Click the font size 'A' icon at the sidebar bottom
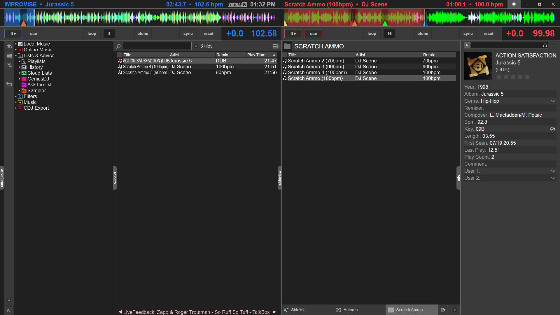The height and width of the screenshot is (315, 560). (x=9, y=310)
